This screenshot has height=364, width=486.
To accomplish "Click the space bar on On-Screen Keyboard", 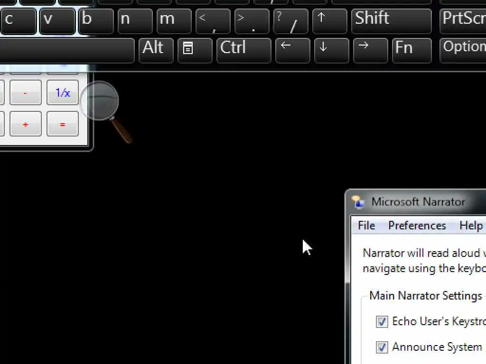I will coord(67,50).
